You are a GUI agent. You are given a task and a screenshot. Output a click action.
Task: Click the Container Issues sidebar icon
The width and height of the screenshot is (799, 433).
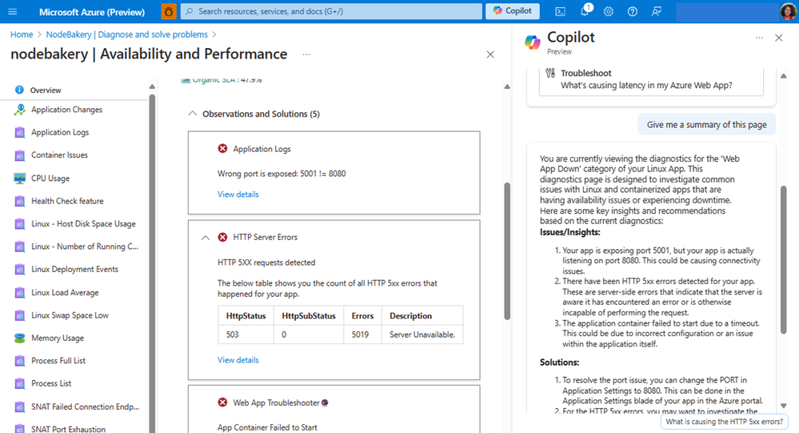(x=19, y=155)
